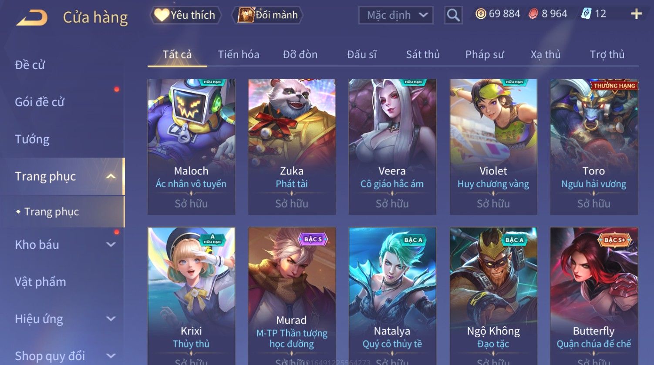Click the red gem currency icon

tap(533, 14)
